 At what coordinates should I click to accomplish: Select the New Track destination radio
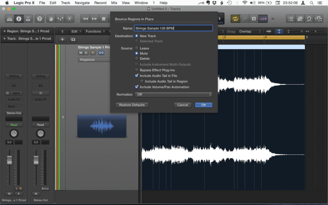[x=136, y=36]
